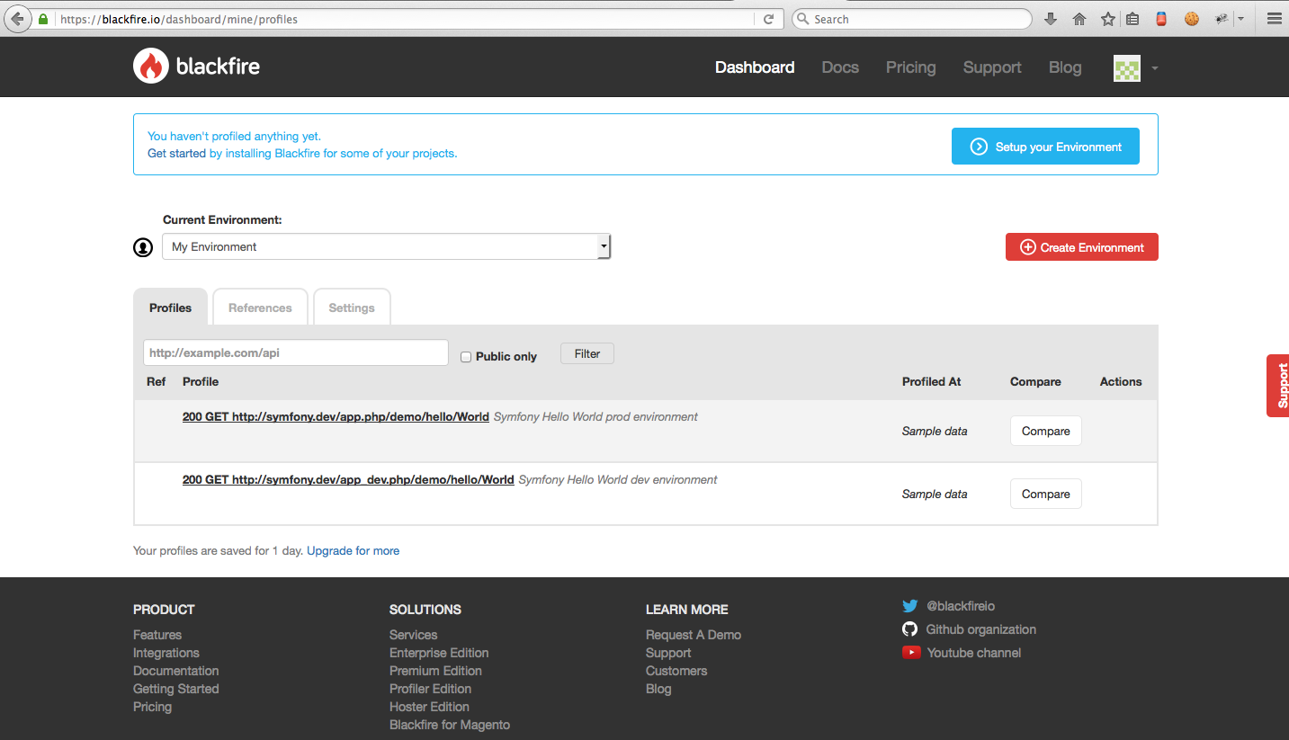
Task: Open Premium Edition footer link
Action: pyautogui.click(x=435, y=671)
